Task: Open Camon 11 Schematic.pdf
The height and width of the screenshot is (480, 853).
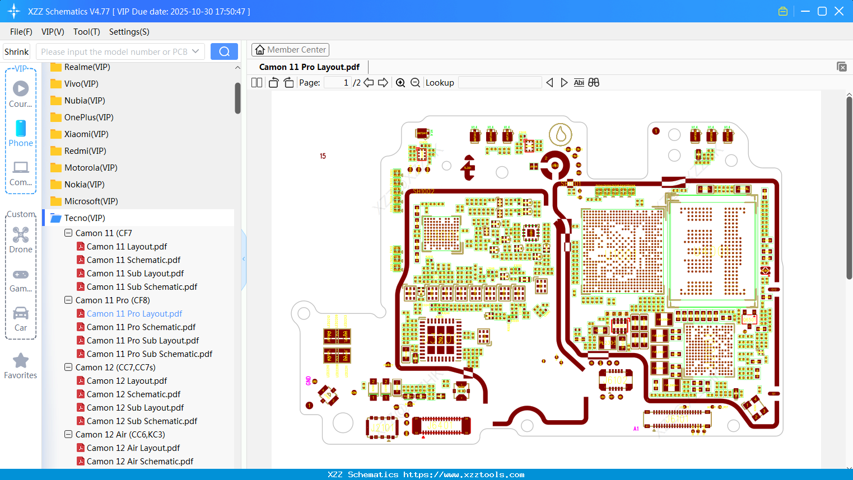Action: click(133, 260)
